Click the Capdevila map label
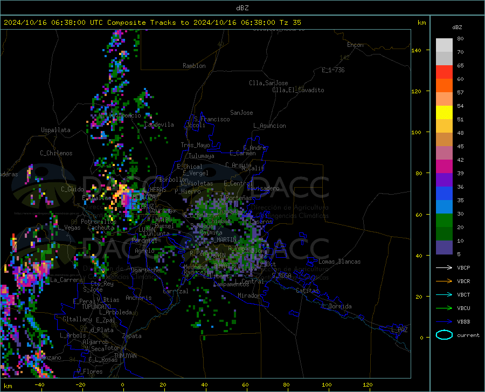This screenshot has height=392, width=485. tap(159, 125)
